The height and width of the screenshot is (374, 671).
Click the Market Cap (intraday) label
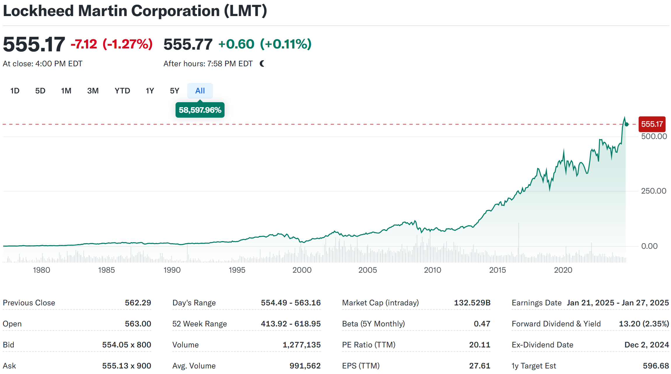click(x=380, y=303)
